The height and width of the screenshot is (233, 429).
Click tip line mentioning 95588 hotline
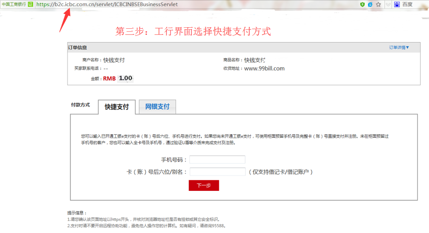click(x=147, y=226)
